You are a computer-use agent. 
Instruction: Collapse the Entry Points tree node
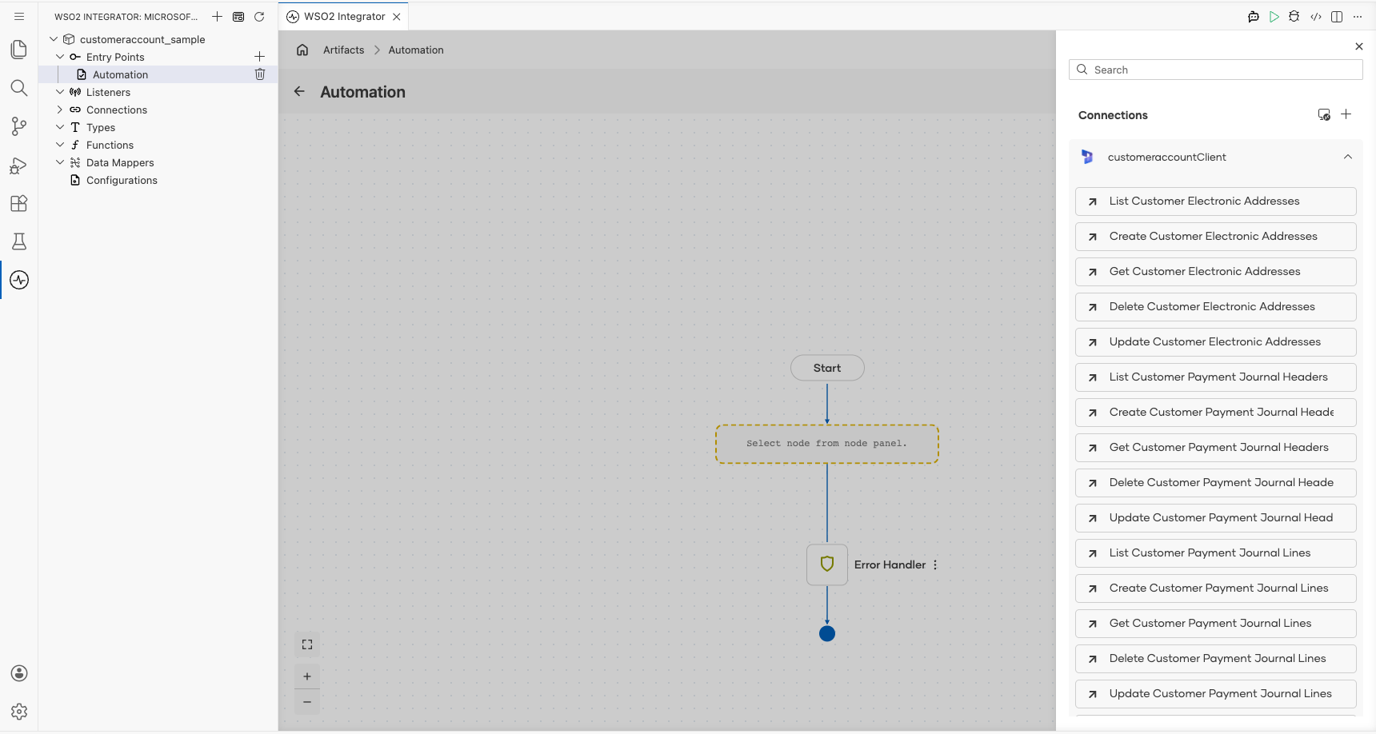pyautogui.click(x=60, y=57)
